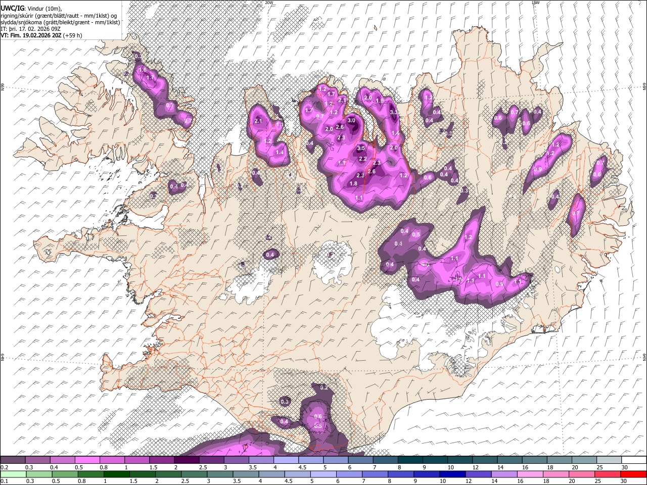Pick the white 30 swatch ending the purple row
This screenshot has height=485, width=647.
pos(634,460)
